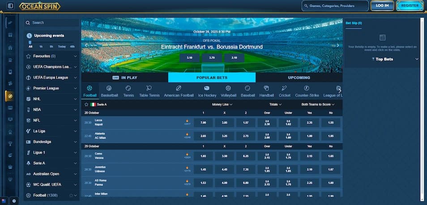Expand the NBA section
427x205 pixels.
coord(51,110)
